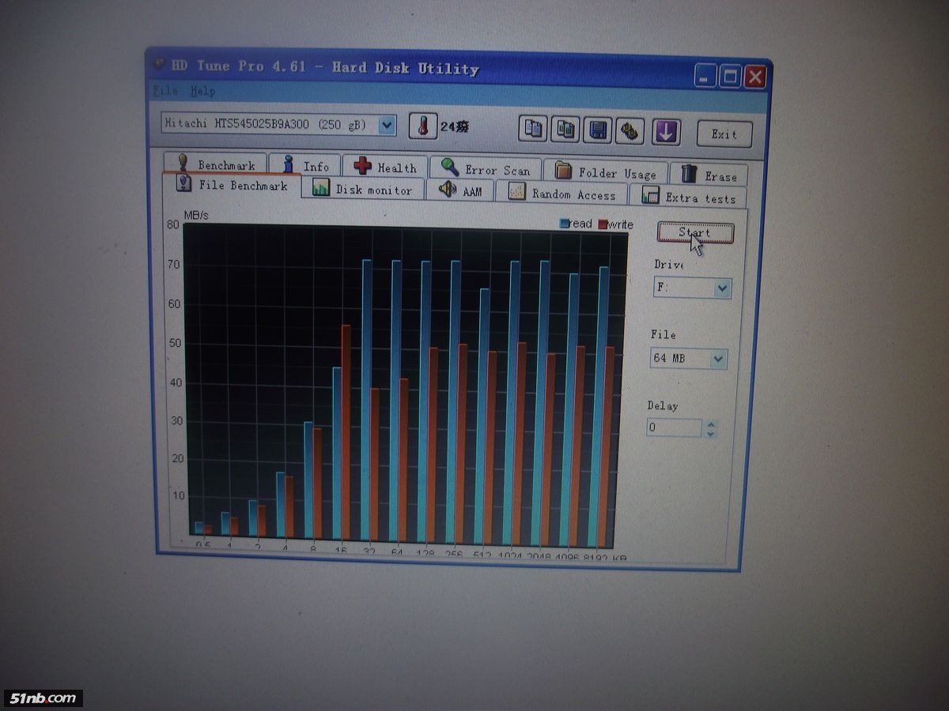Click inside the Delay input field
The width and height of the screenshot is (949, 711).
[673, 427]
